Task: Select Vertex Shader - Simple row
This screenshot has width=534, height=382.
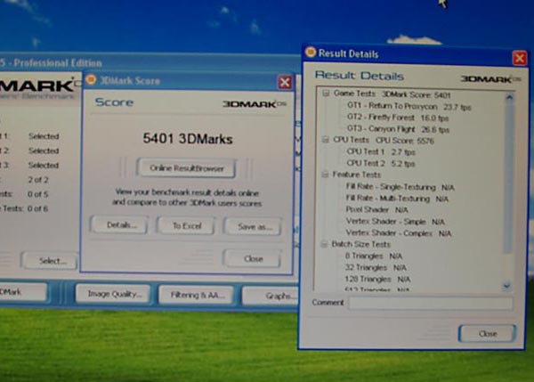Action: [x=395, y=222]
